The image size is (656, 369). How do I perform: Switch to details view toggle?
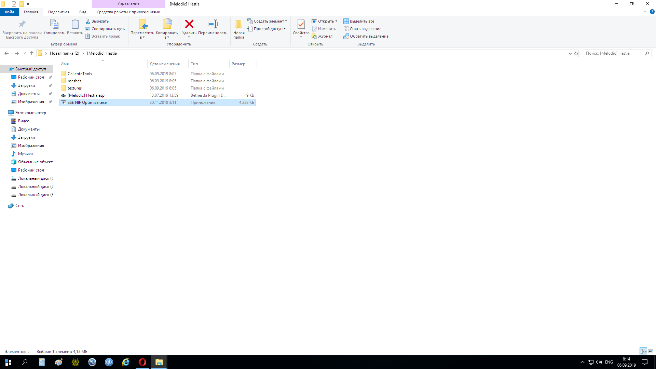[643, 351]
